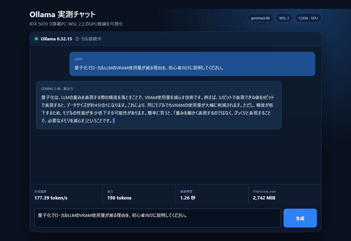This screenshot has height=241, width=351.
Task: Click the RTX 5070 Ti subtitle text
Action: pos(76,24)
